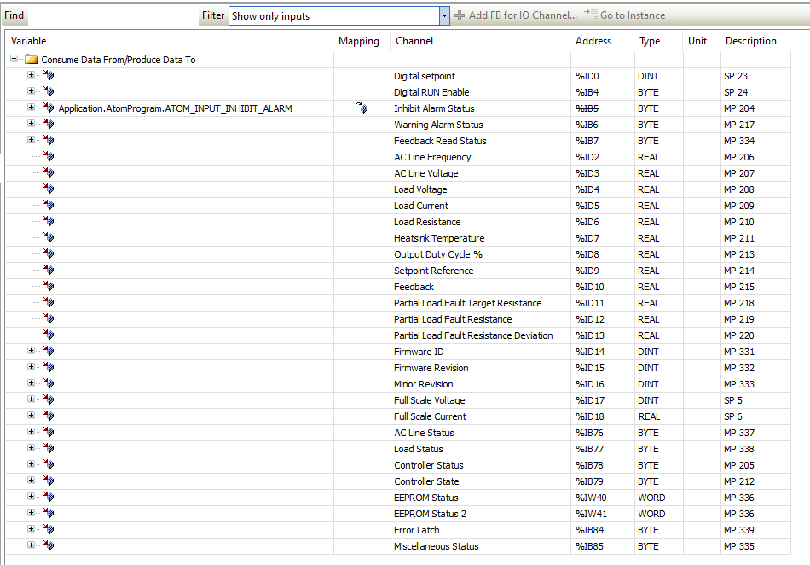Click the variable icon in Error Latch row
810x565 pixels.
[49, 530]
